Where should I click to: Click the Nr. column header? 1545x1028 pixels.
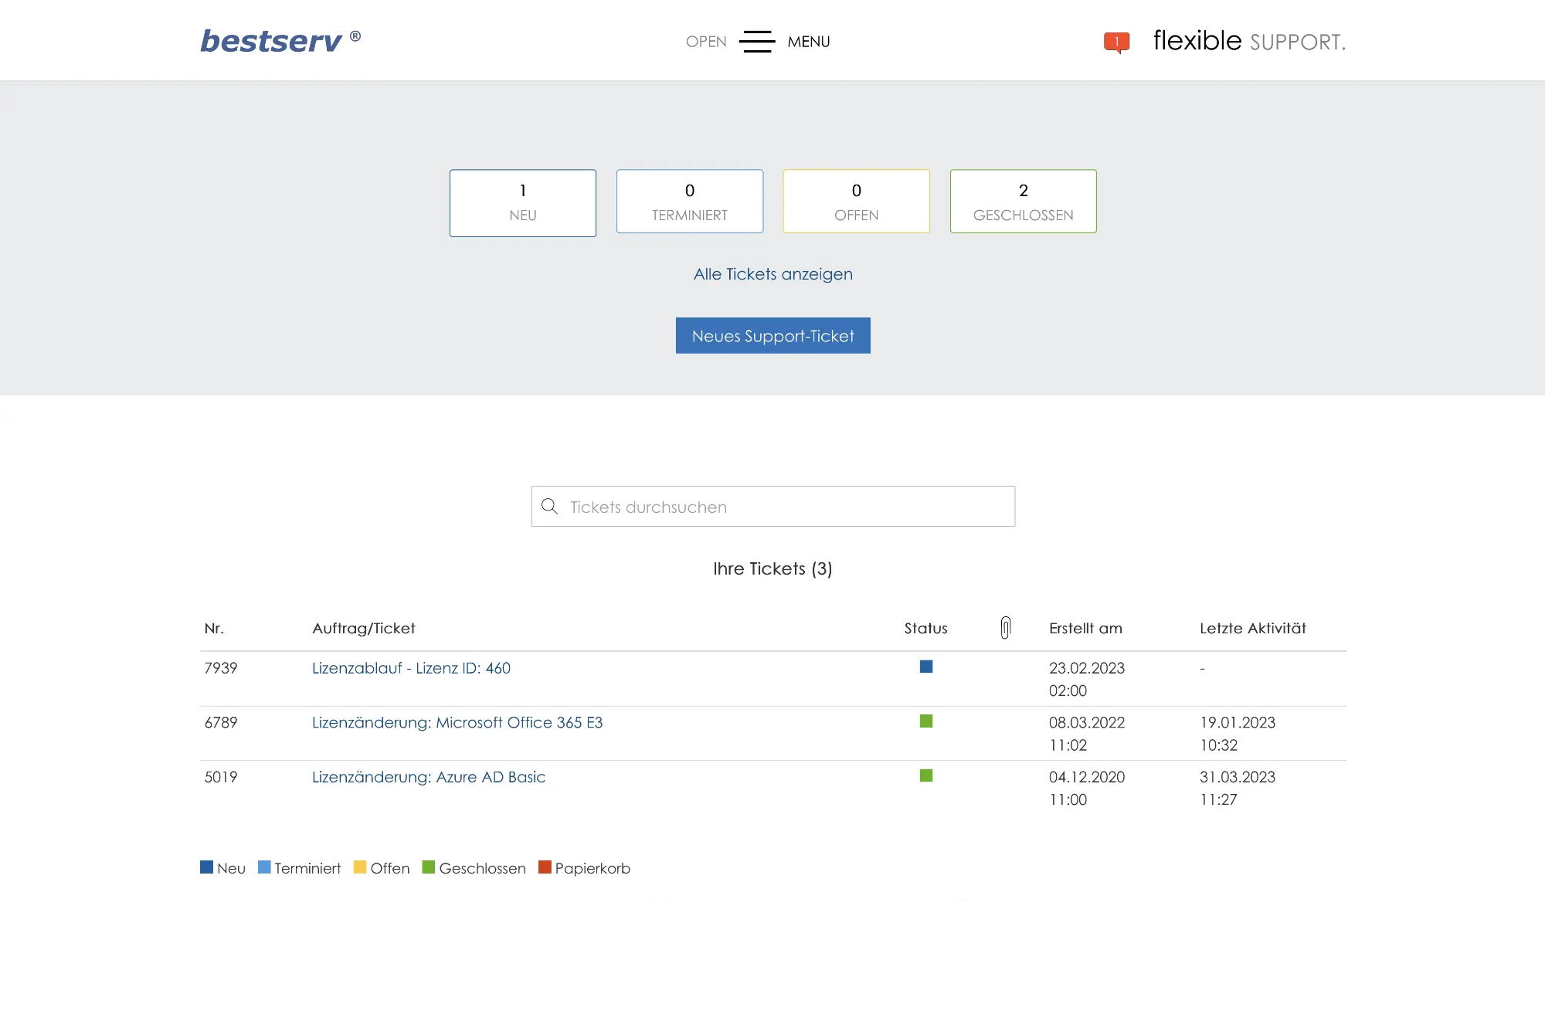point(214,629)
